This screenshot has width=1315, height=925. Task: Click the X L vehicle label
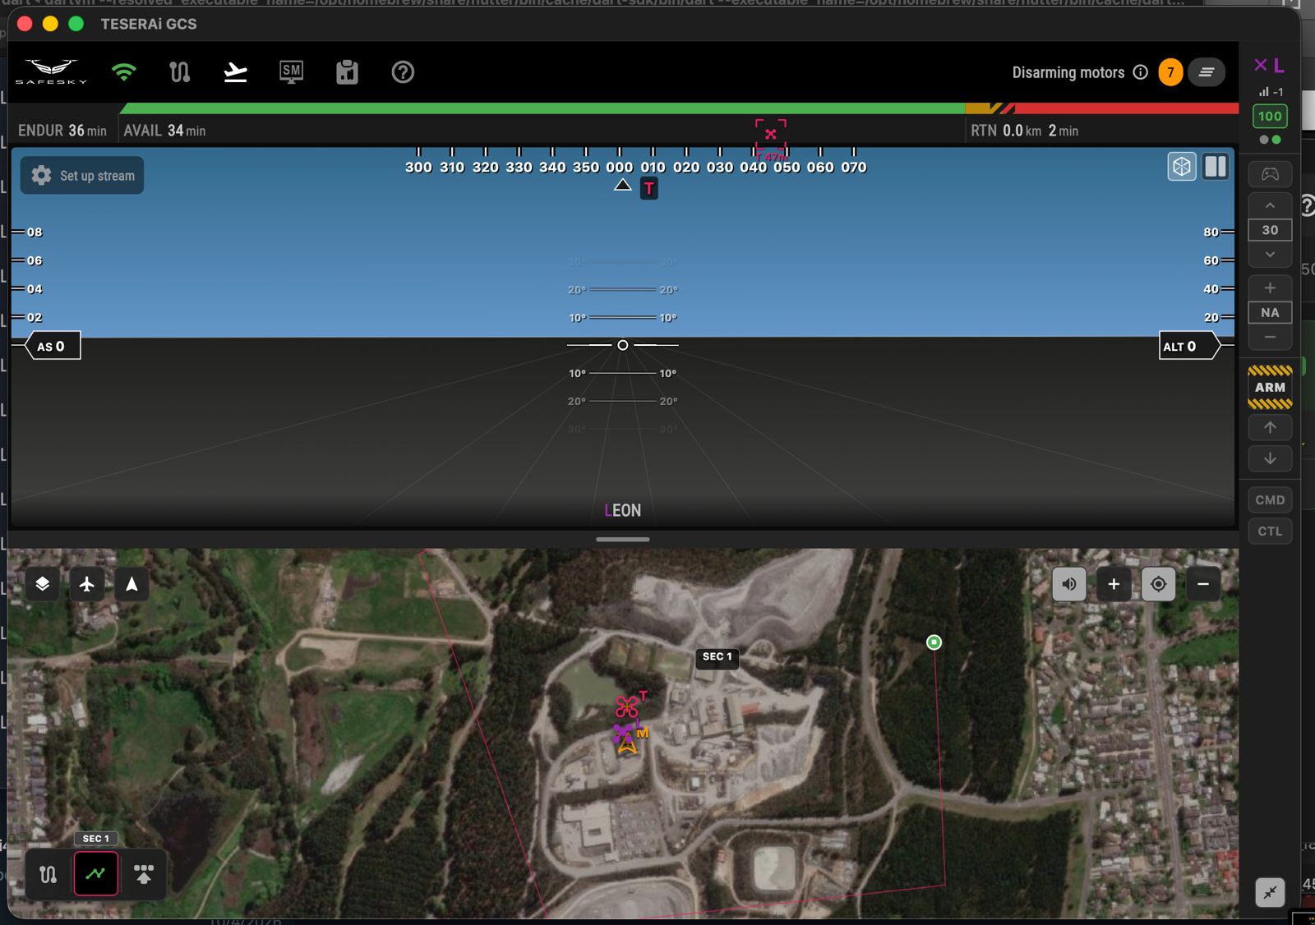click(x=1269, y=66)
